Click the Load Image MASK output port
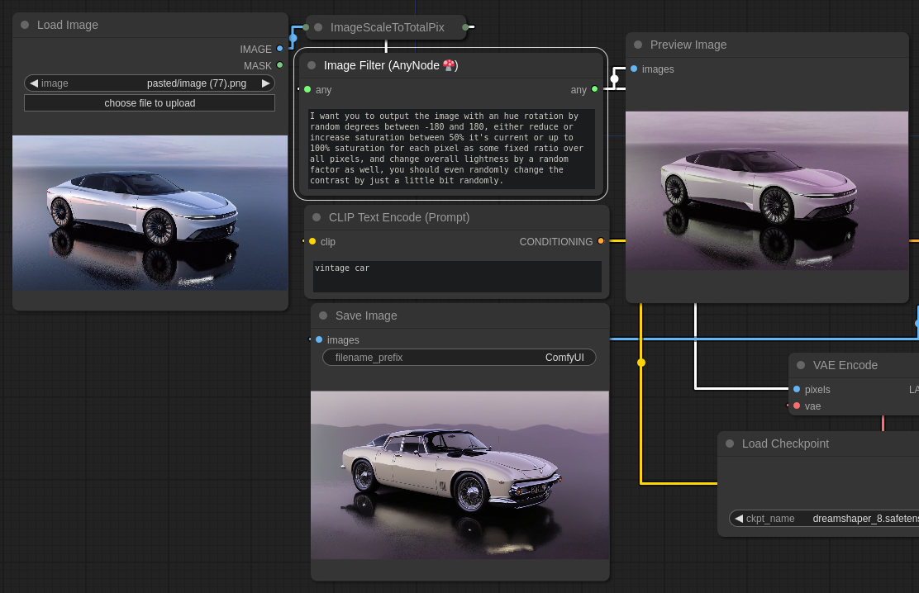 coord(280,65)
